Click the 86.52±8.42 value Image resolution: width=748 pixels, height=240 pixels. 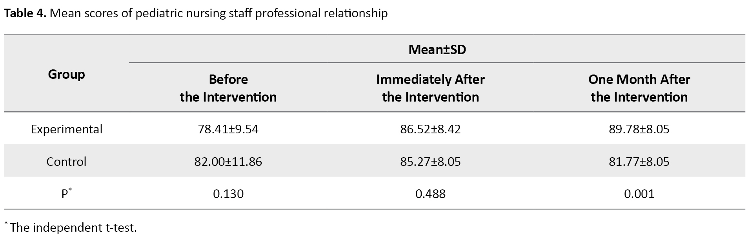coord(430,129)
